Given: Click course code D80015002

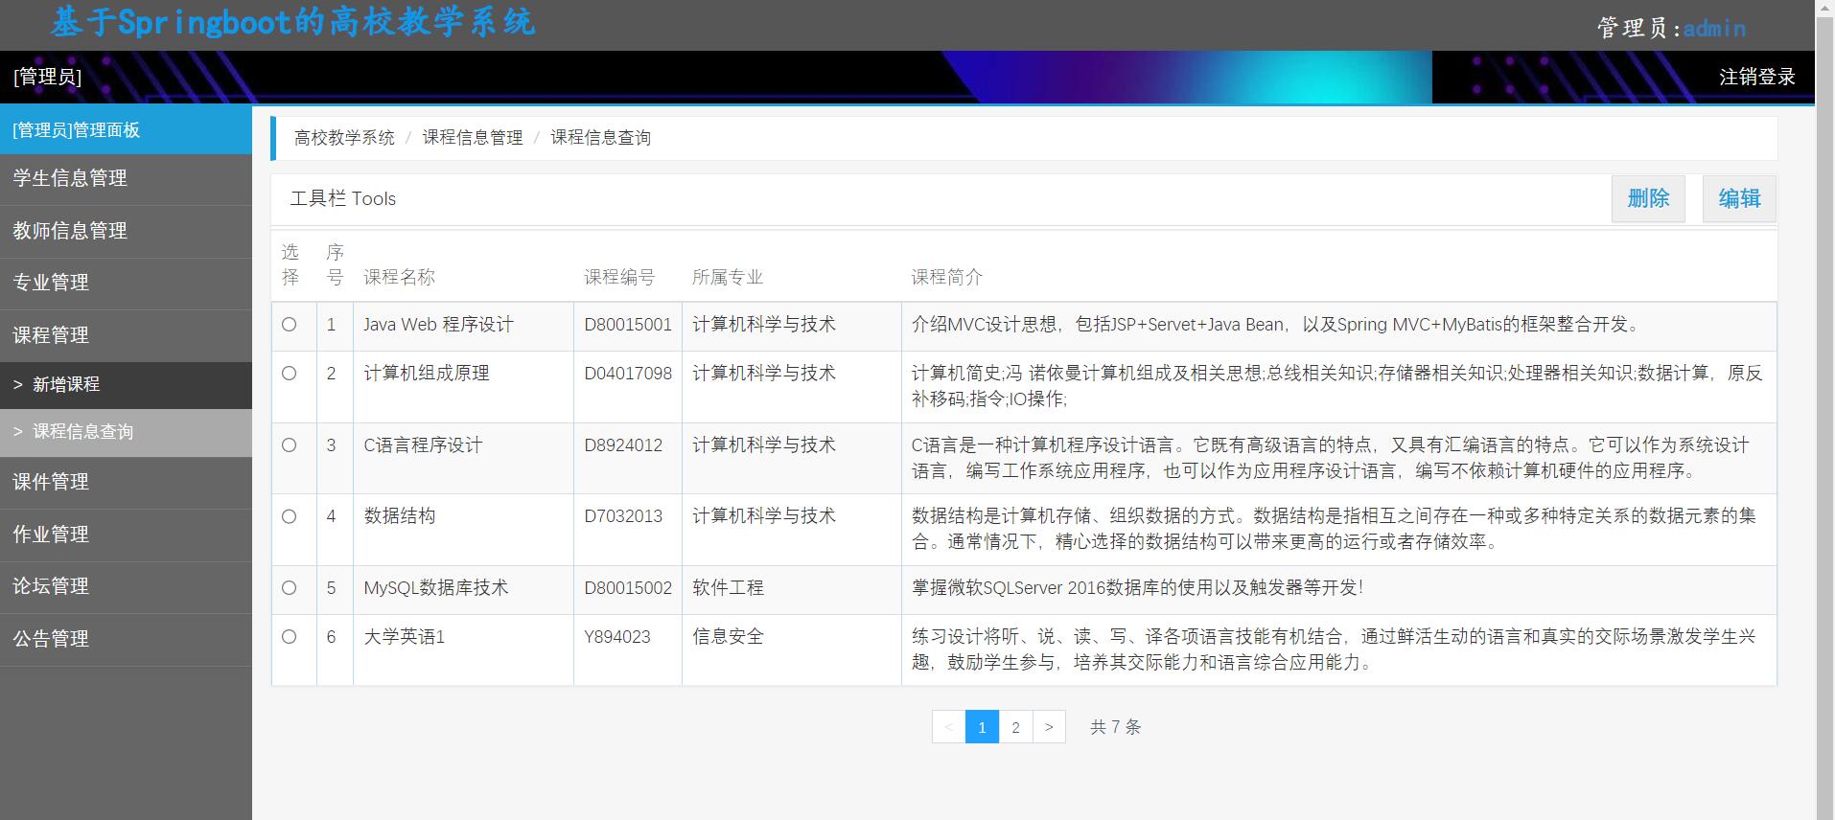Looking at the screenshot, I should [628, 588].
